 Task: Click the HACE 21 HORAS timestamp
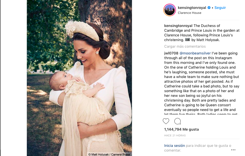[x=175, y=136]
